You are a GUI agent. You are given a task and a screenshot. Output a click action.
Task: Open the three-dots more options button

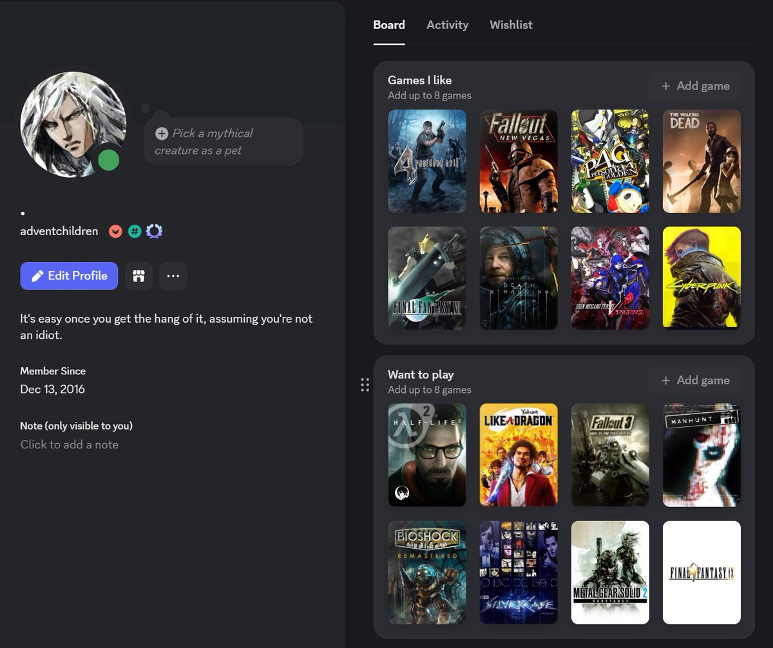click(x=173, y=276)
